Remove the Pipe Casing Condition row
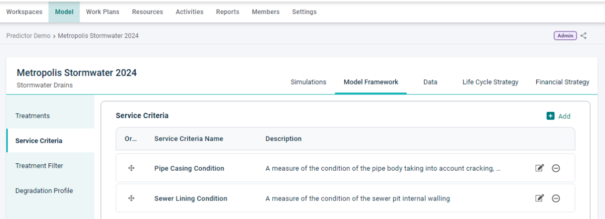This screenshot has height=219, width=605. (556, 168)
